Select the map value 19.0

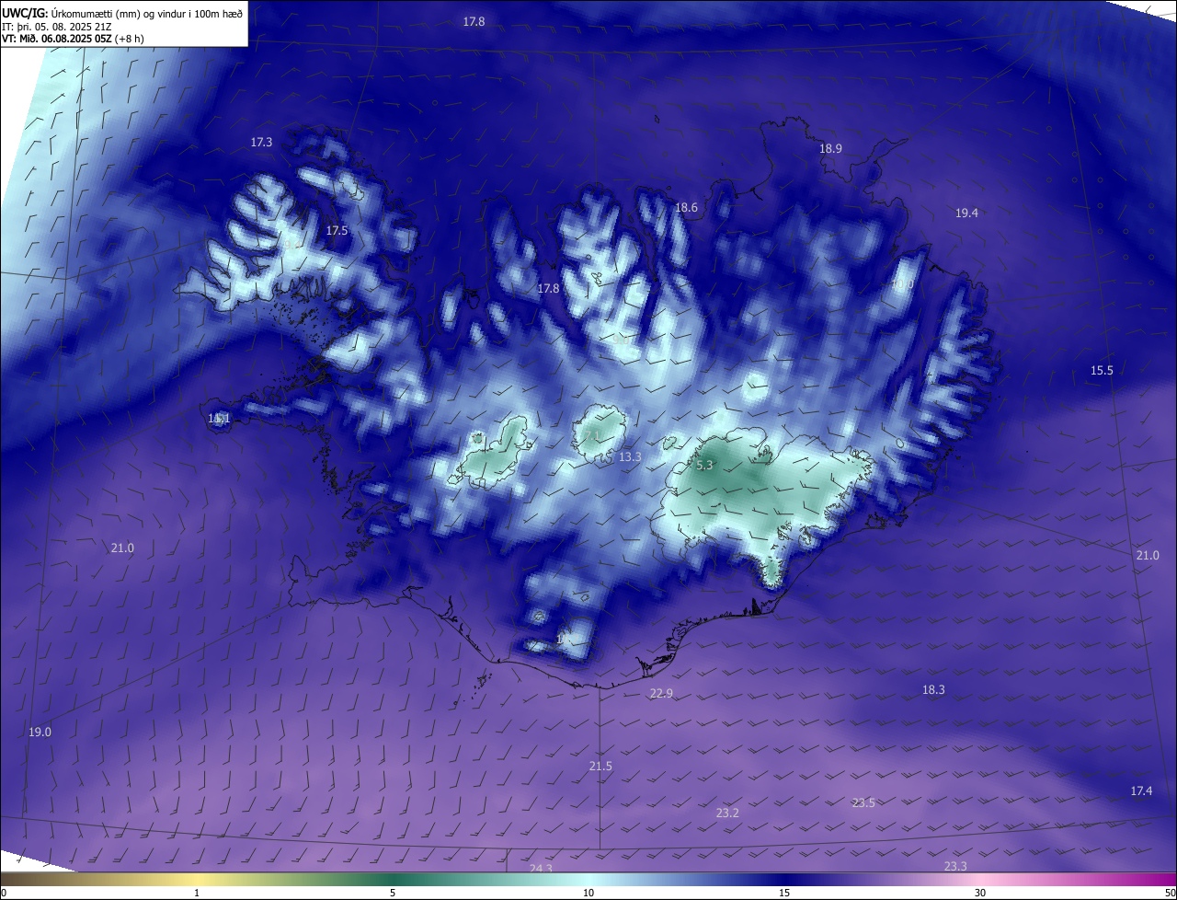tap(40, 733)
